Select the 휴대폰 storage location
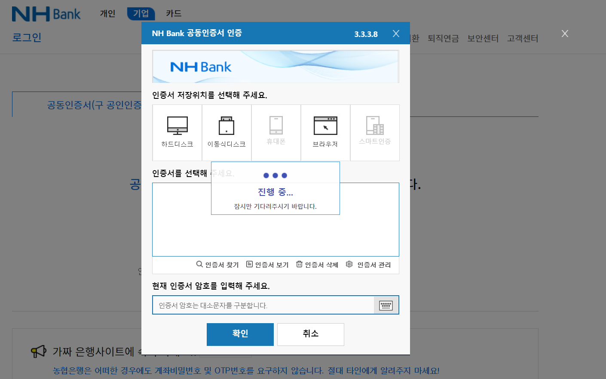606x379 pixels. click(276, 133)
